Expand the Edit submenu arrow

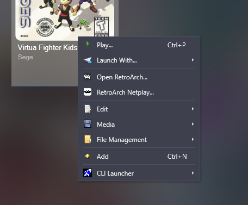[193, 109]
